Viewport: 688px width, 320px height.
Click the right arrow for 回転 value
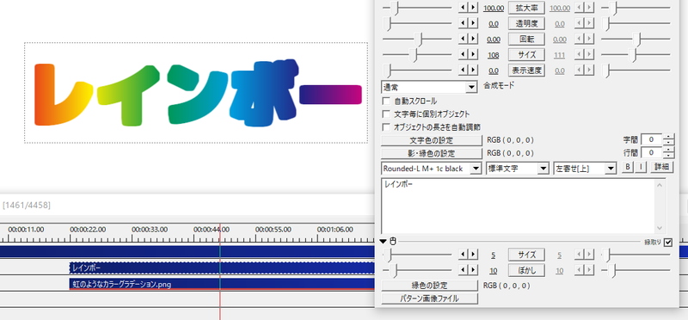click(x=473, y=39)
